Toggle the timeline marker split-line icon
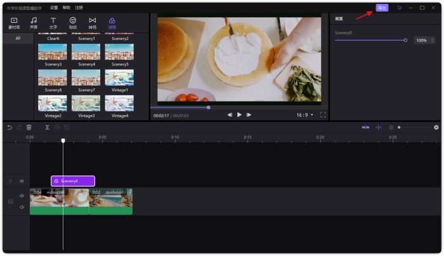The image size is (444, 256). [x=378, y=128]
